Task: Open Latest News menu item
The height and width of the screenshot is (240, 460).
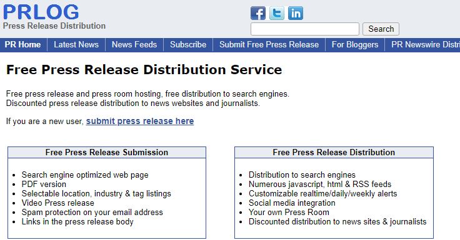Action: (76, 44)
